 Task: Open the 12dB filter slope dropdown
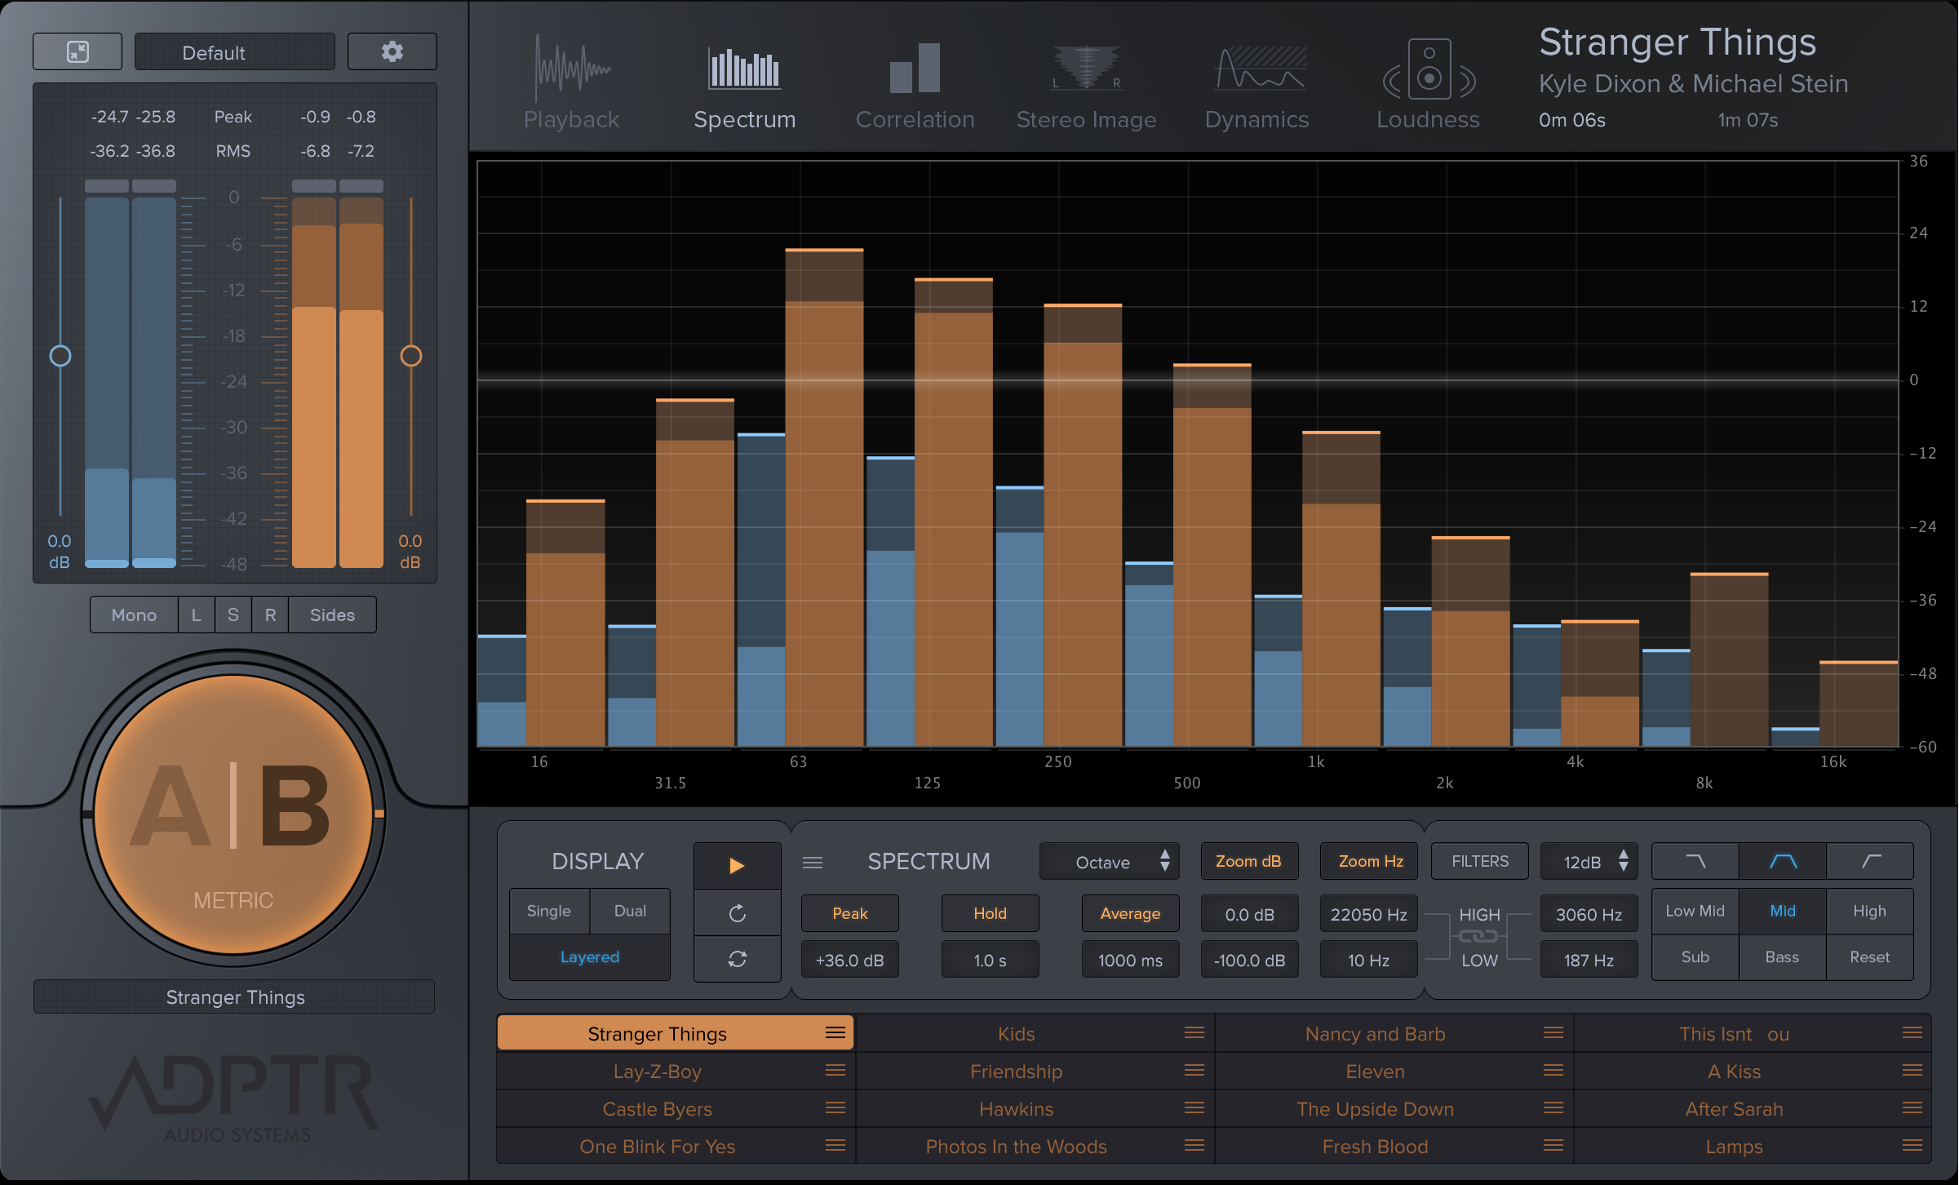1588,862
